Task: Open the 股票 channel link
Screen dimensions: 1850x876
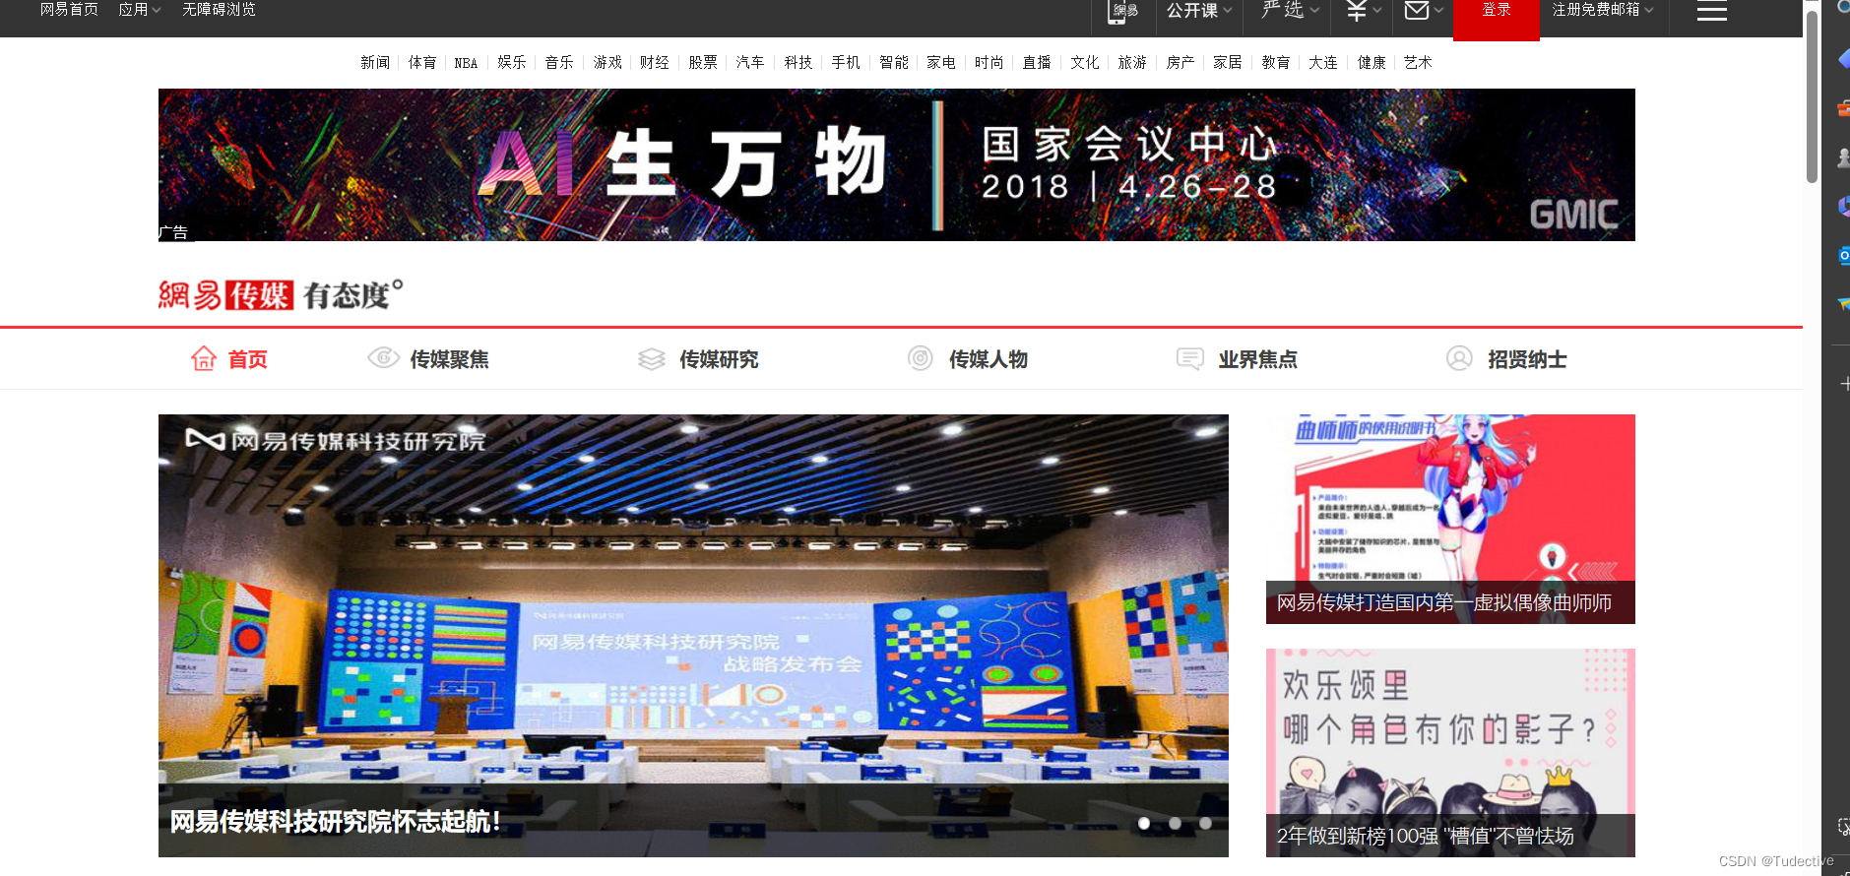Action: point(703,62)
